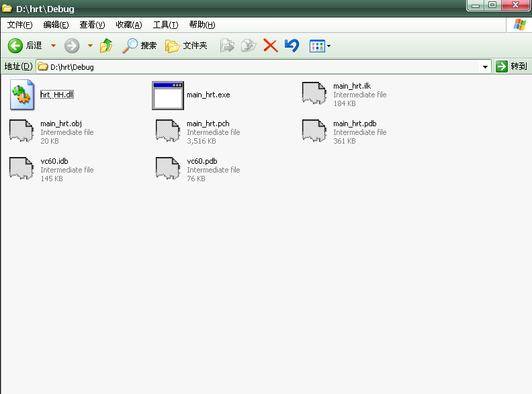This screenshot has height=394, width=532.
Task: Click the Up one level folder icon
Action: (x=106, y=46)
